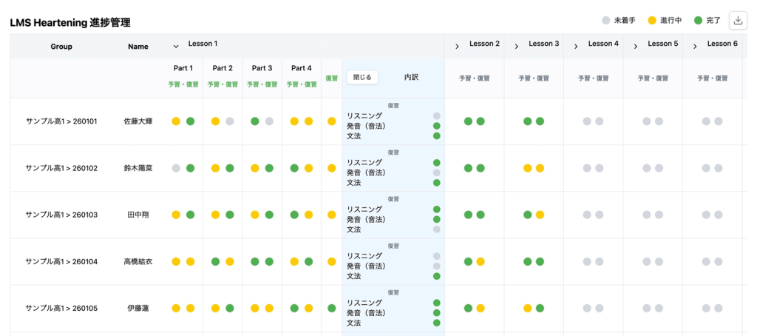Click the download icon button
This screenshot has width=757, height=336.
pos(738,21)
